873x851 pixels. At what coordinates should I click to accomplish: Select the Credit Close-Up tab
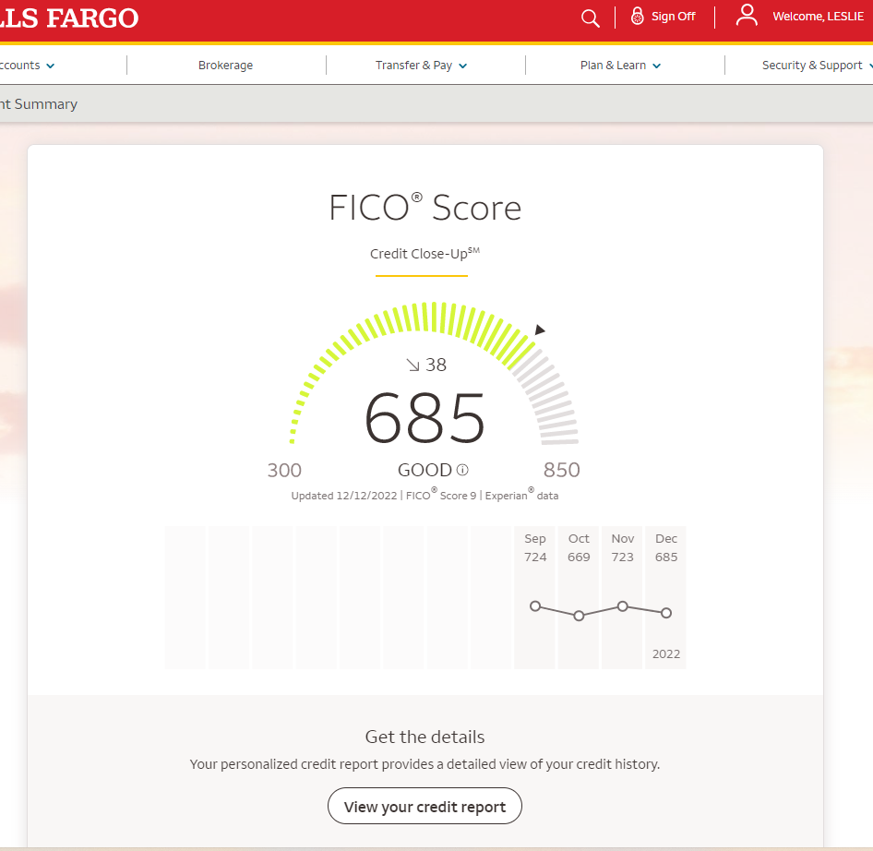pos(422,254)
